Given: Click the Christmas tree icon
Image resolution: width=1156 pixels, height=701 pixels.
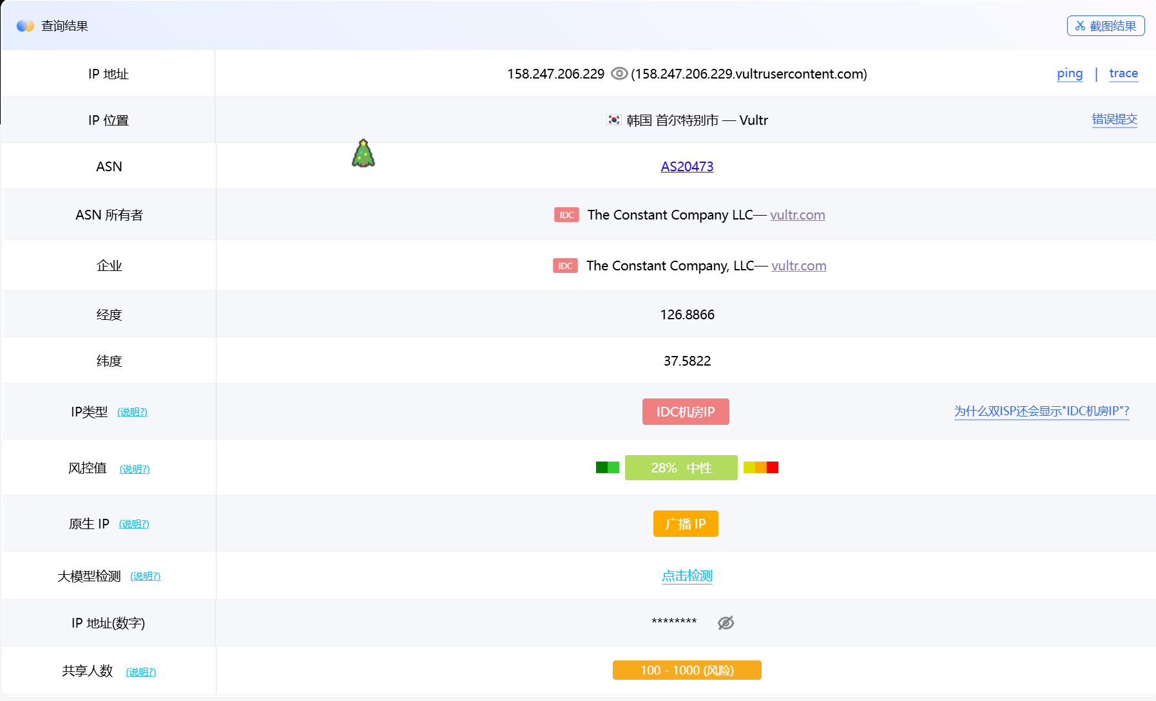Looking at the screenshot, I should [x=363, y=153].
